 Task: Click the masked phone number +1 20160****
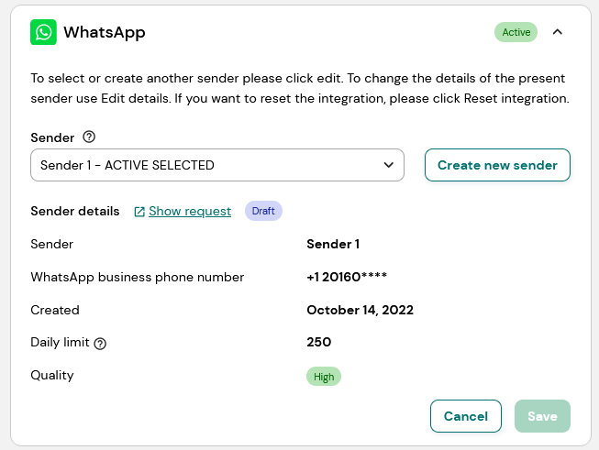point(347,277)
